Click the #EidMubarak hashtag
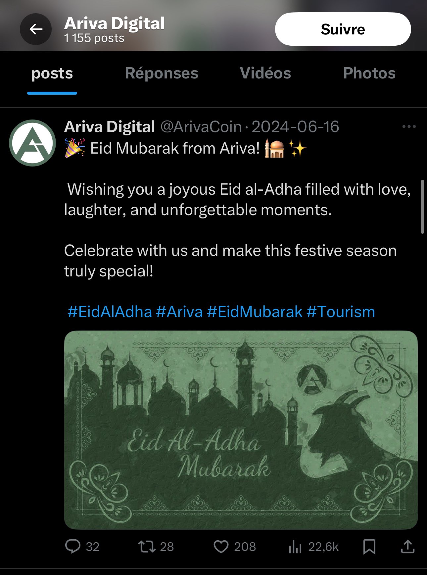Viewport: 427px width, 575px height. pyautogui.click(x=255, y=312)
